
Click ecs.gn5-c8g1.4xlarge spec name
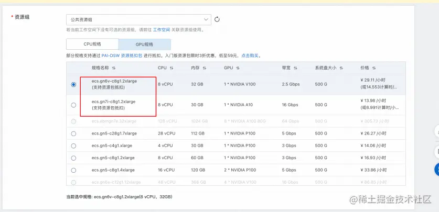[x=113, y=170]
